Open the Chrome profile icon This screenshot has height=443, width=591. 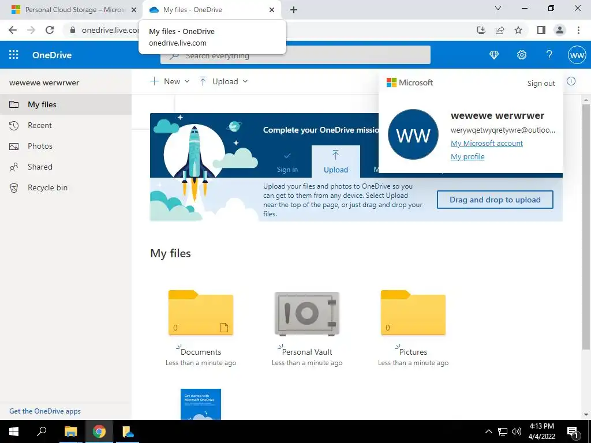tap(560, 30)
